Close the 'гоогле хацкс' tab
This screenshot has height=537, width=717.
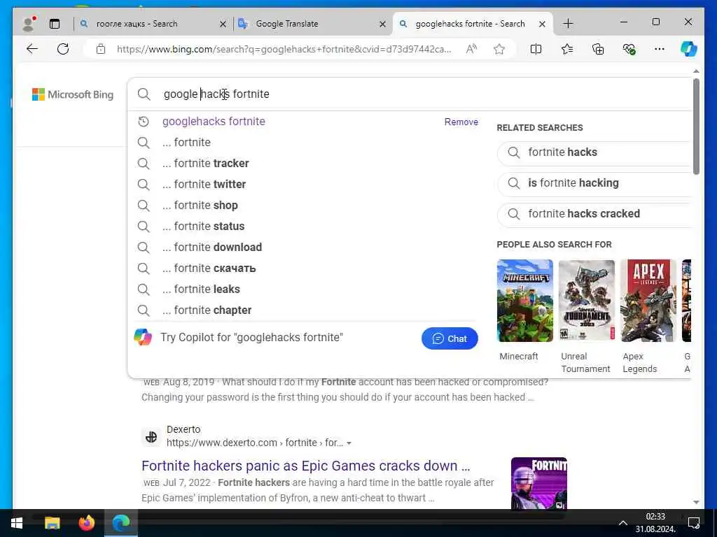tap(223, 24)
